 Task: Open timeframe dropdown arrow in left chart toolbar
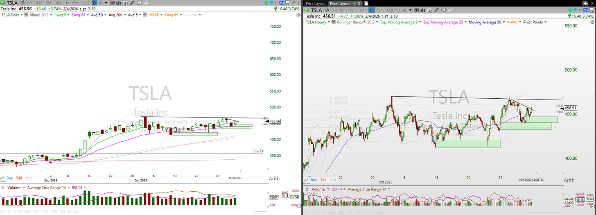click(x=106, y=3)
